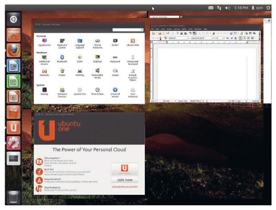Open the File menu in Writer
Image resolution: width=276 pixels, height=210 pixels.
(152, 29)
